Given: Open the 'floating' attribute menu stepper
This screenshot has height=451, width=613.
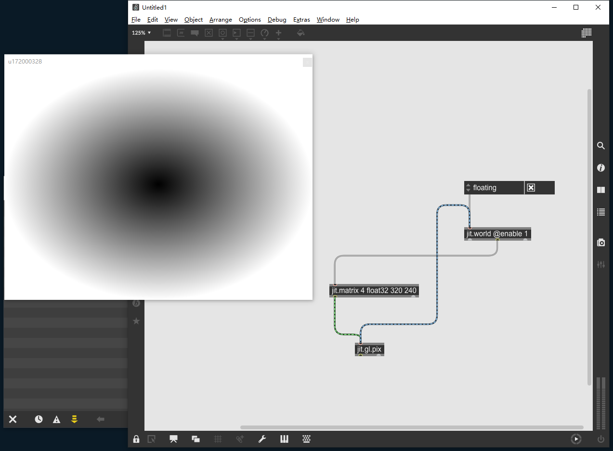Looking at the screenshot, I should tap(468, 188).
